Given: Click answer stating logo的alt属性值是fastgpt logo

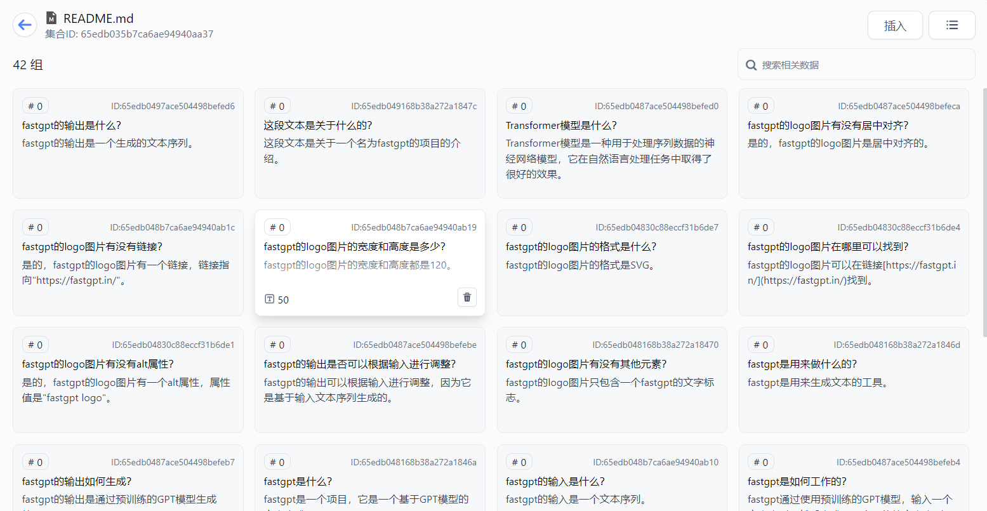Looking at the screenshot, I should [126, 390].
